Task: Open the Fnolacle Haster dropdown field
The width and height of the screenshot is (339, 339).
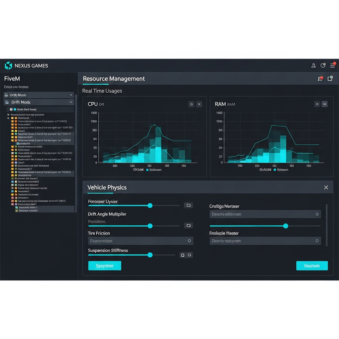Action: tap(265, 241)
